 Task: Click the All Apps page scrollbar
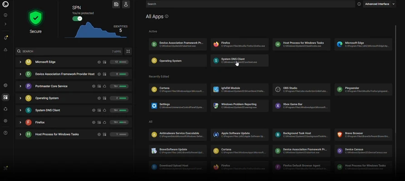tap(395, 79)
